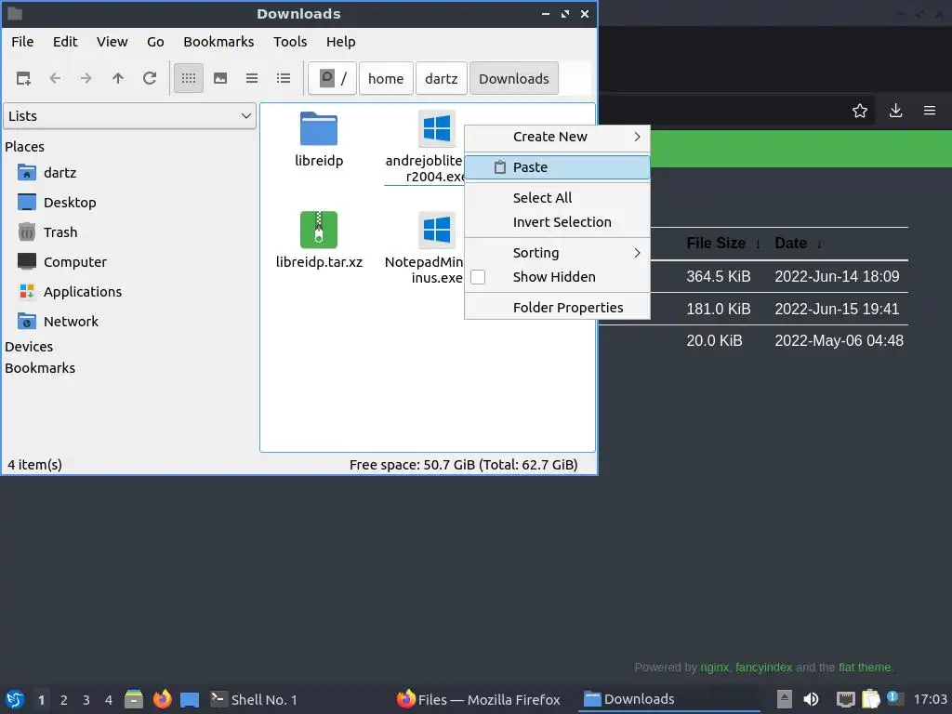This screenshot has height=714, width=952.
Task: Switch to Thumbnail View mode
Action: coord(220,78)
